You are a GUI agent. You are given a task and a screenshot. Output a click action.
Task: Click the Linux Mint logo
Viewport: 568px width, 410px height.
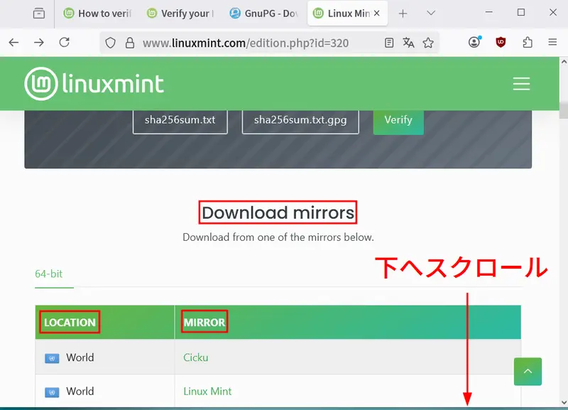tap(94, 84)
